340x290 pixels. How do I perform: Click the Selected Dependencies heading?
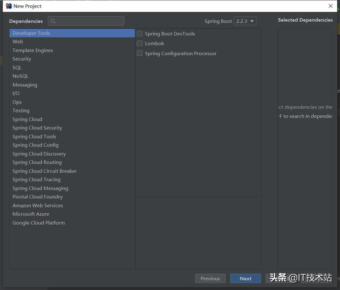(305, 20)
